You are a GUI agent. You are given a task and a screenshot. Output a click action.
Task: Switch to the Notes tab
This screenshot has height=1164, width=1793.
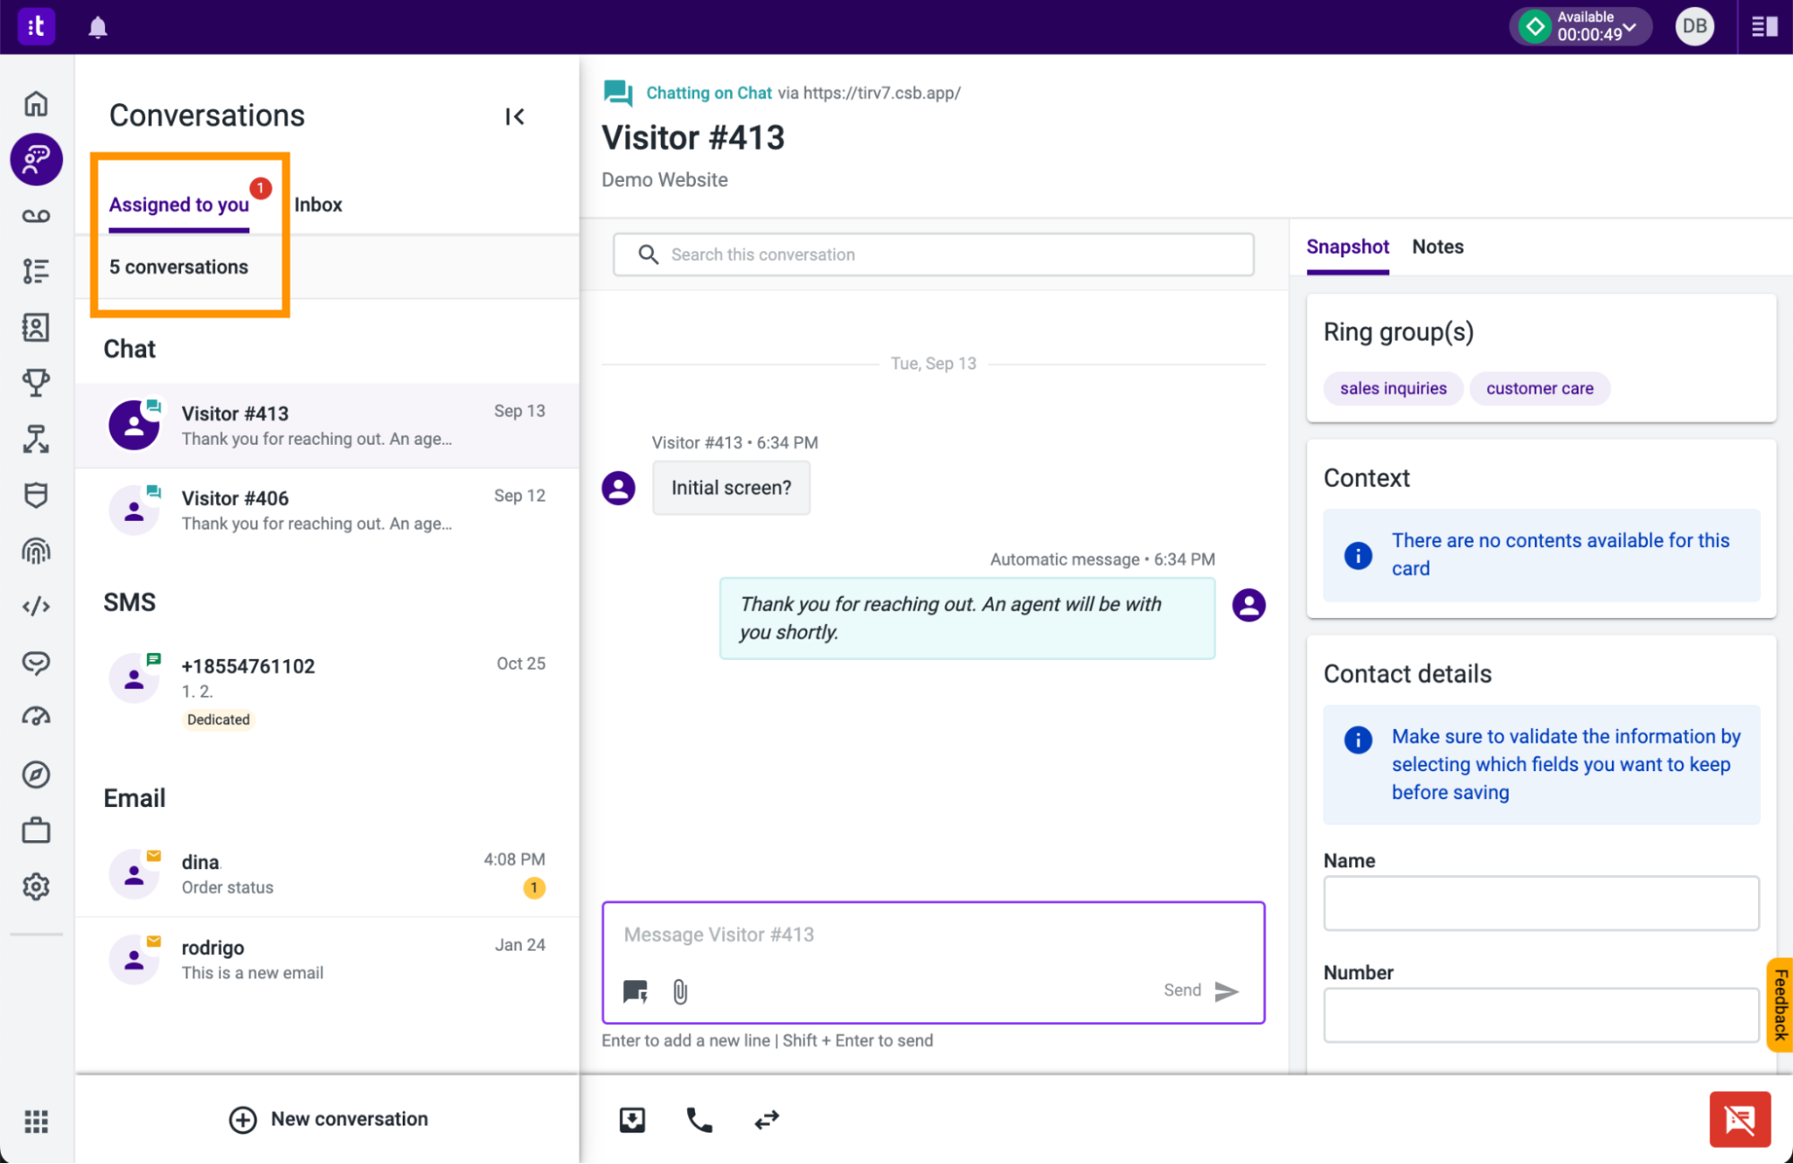[x=1438, y=247]
